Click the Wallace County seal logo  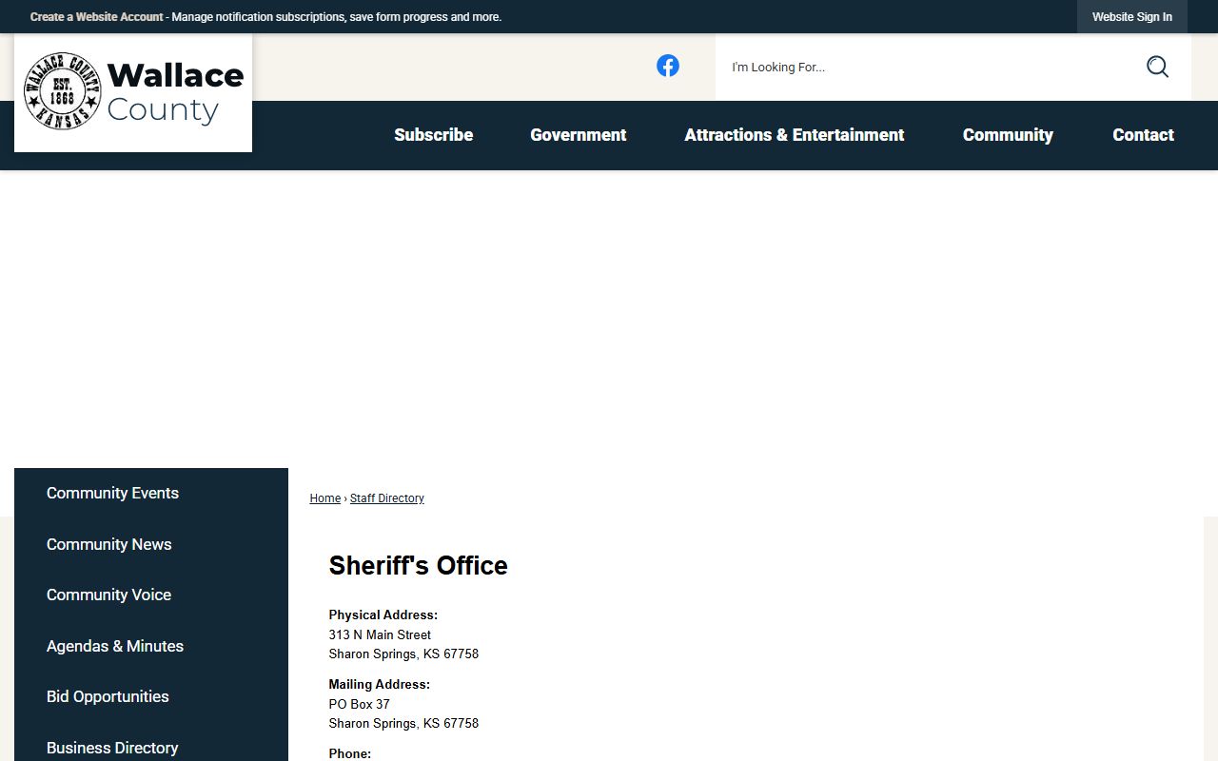(x=133, y=91)
